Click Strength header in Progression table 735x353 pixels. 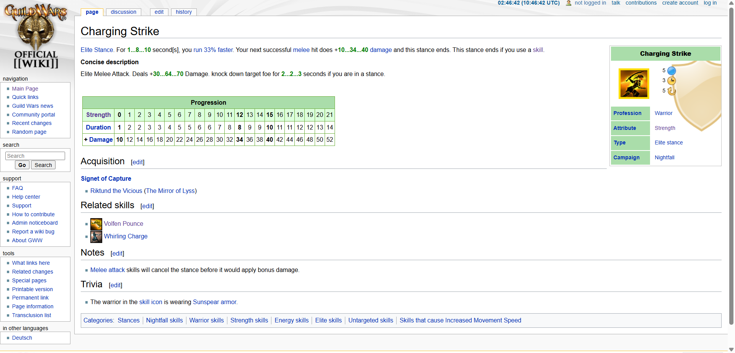[x=98, y=115]
